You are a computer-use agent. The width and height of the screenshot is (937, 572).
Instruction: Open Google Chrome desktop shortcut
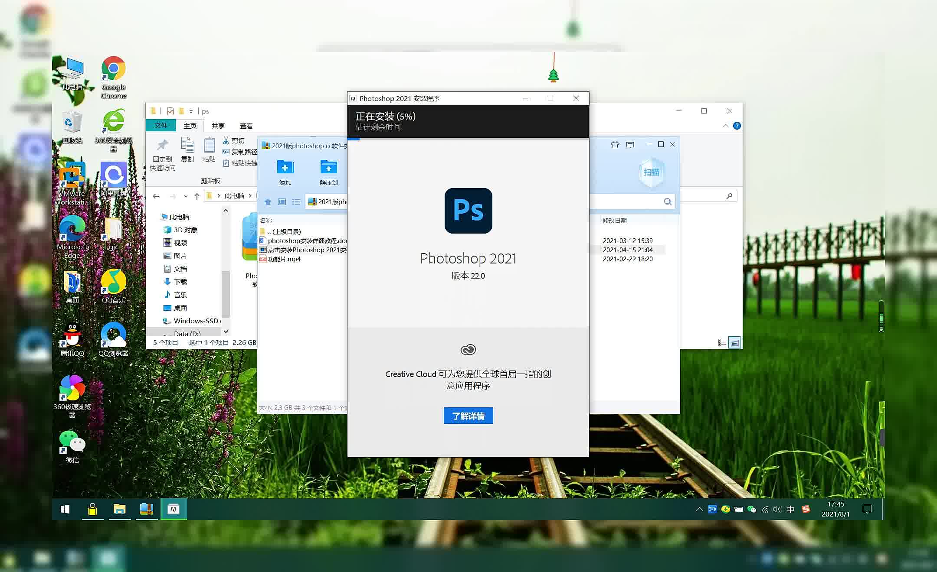coord(114,78)
